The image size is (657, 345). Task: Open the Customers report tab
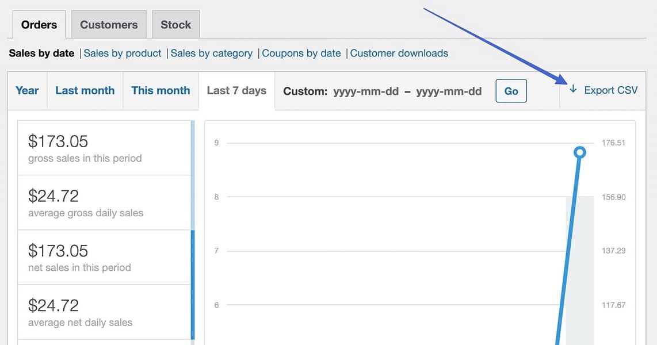(x=109, y=24)
